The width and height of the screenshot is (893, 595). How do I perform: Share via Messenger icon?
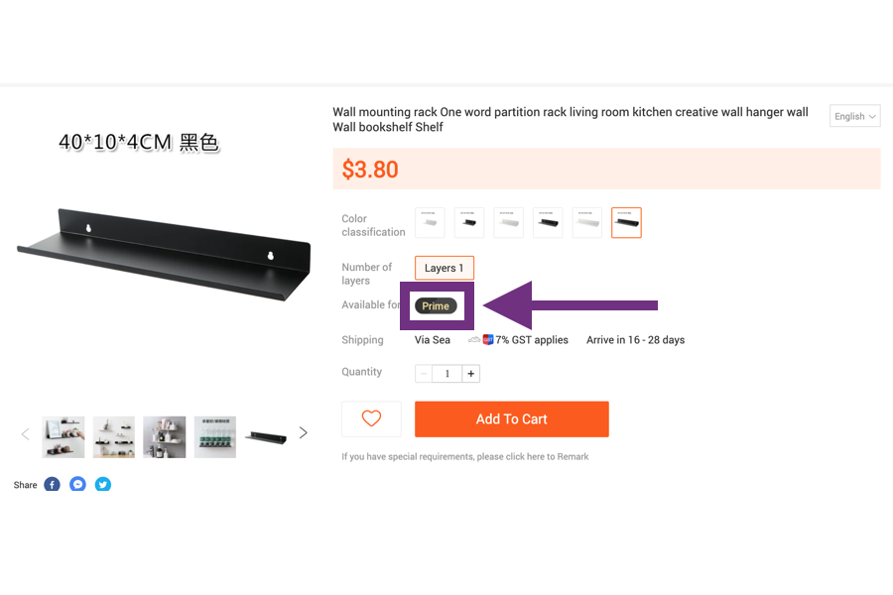[x=77, y=485]
